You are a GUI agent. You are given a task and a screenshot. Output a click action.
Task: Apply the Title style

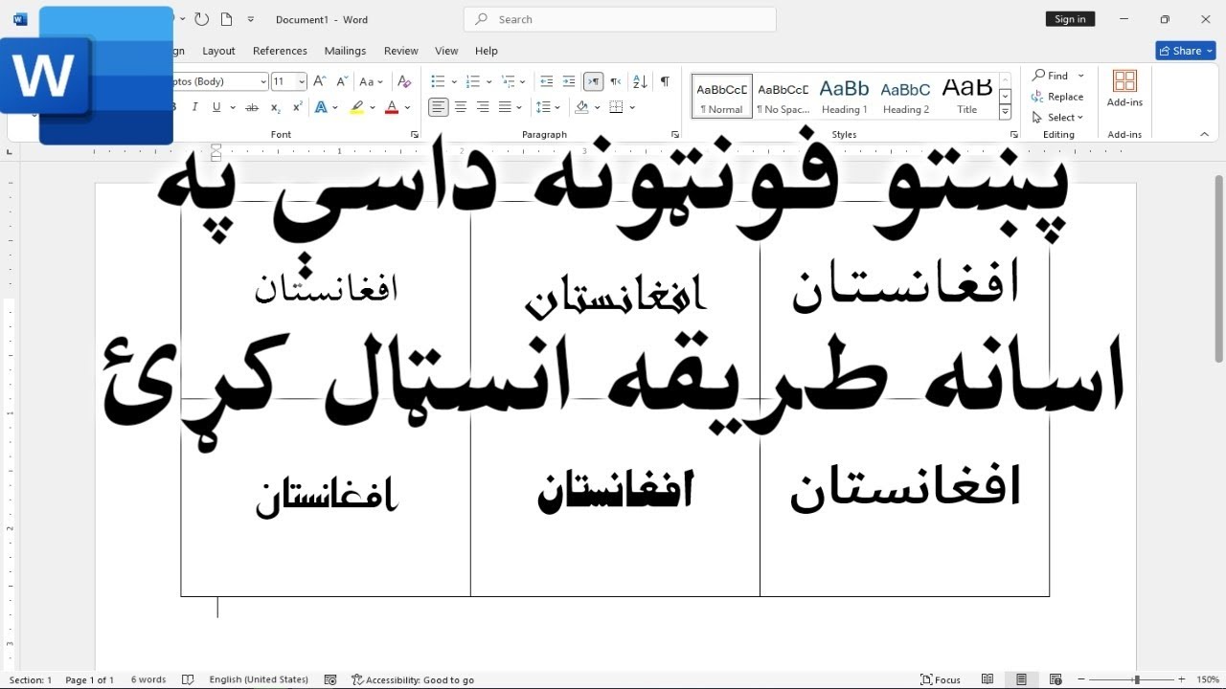pyautogui.click(x=966, y=96)
